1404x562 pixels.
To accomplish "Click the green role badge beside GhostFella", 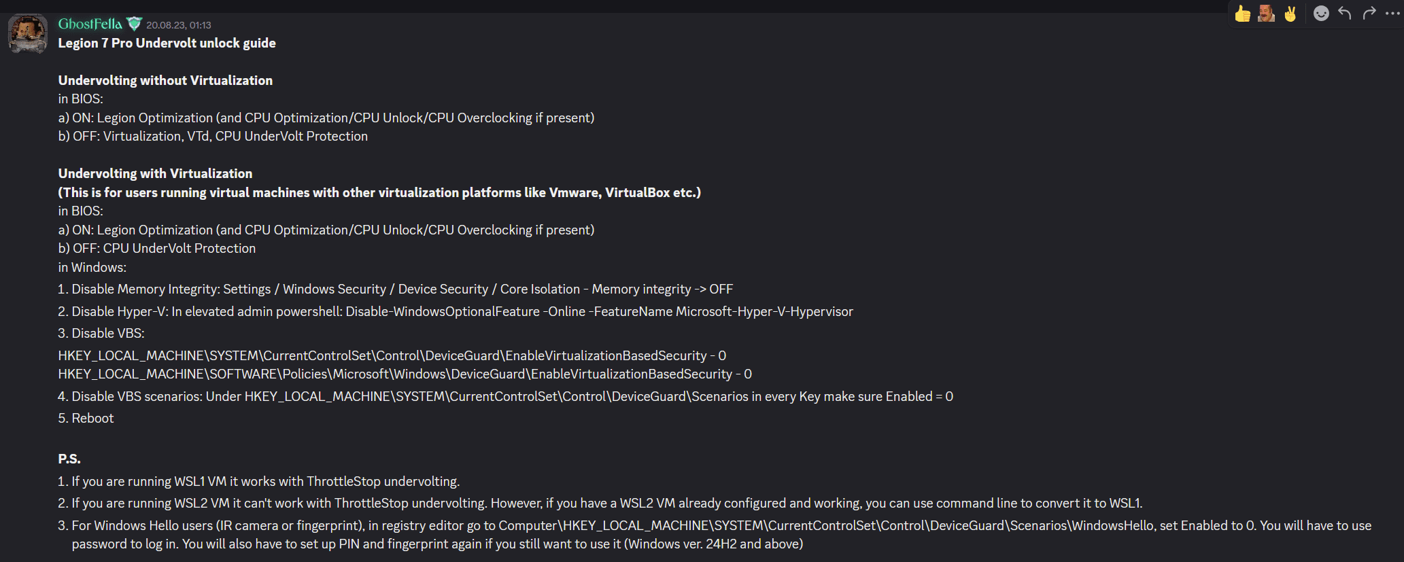I will pos(135,24).
